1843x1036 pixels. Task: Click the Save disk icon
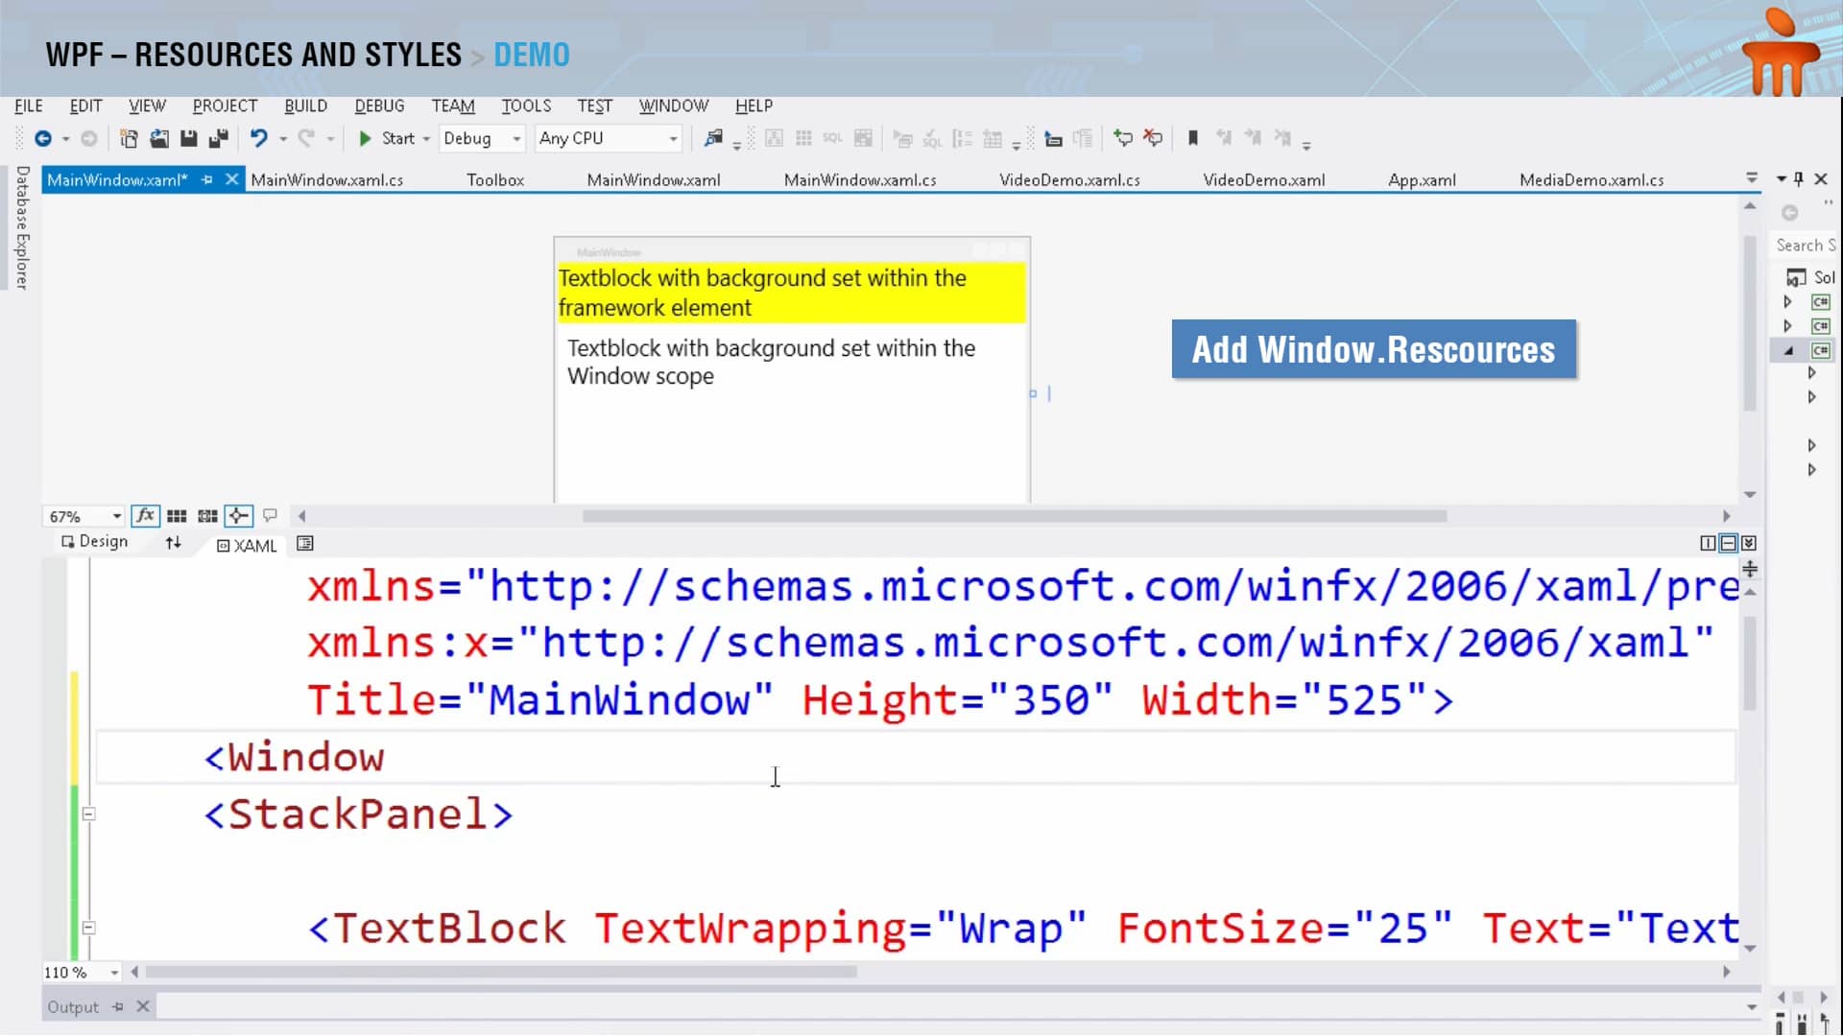click(x=189, y=138)
